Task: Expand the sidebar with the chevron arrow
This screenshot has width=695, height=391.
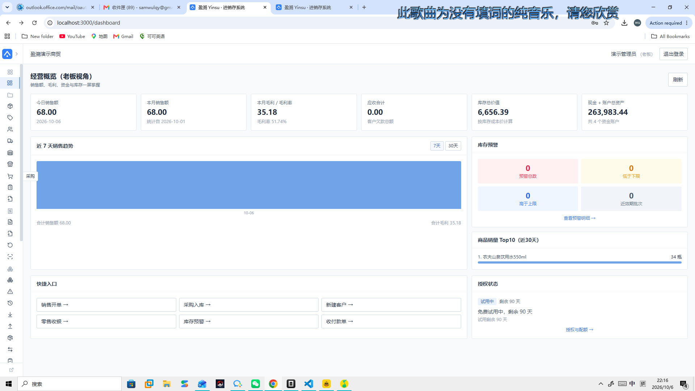Action: click(x=17, y=54)
